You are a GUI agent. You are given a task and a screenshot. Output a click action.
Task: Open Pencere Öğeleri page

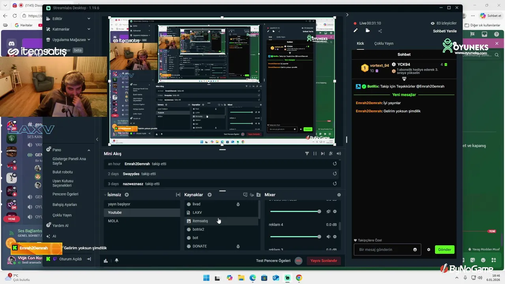(x=65, y=194)
